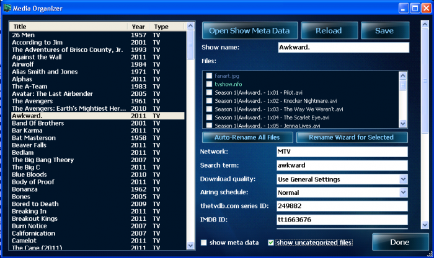Click Auto-Rename All Files button
The image size is (434, 258).
(247, 137)
